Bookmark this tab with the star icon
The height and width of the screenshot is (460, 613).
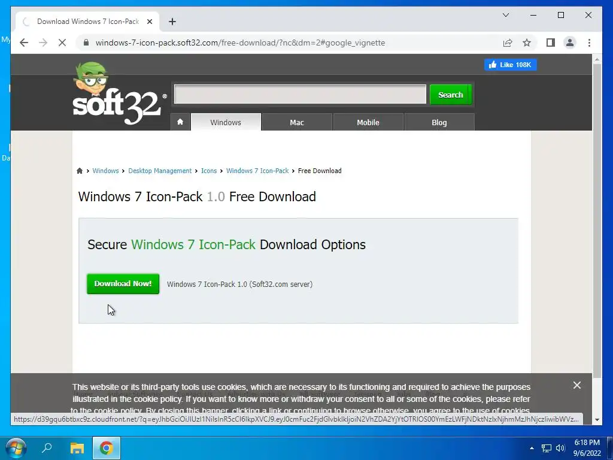point(527,43)
